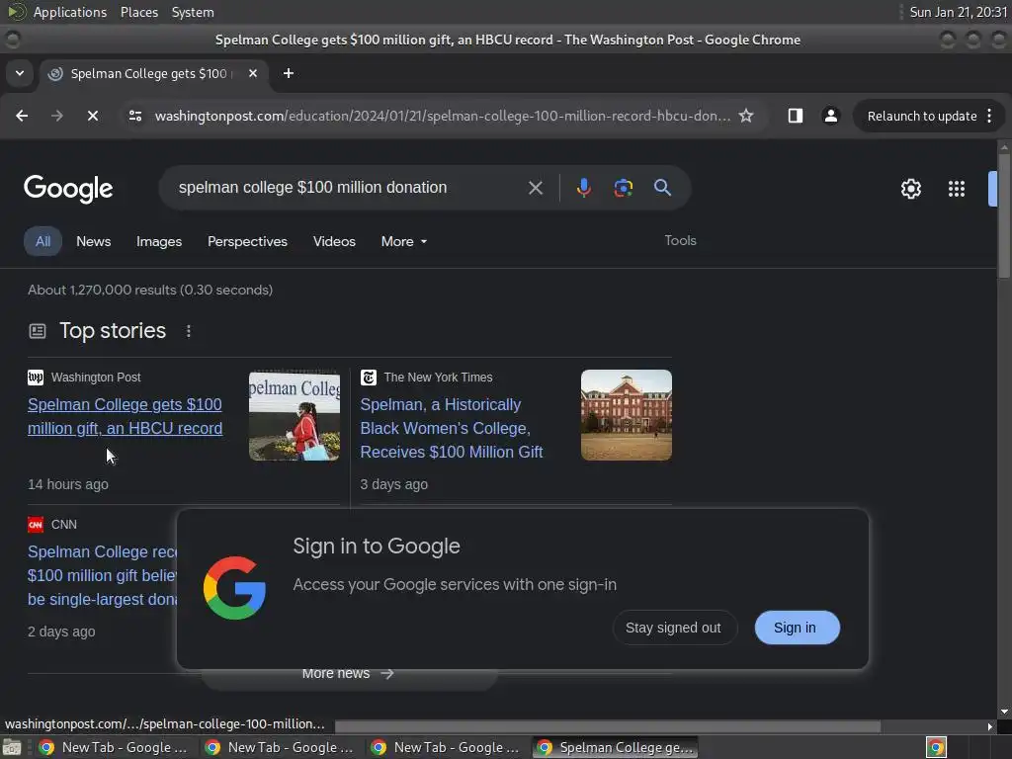The width and height of the screenshot is (1012, 759).
Task: Open the CNN Spelman College article link
Action: 102,575
